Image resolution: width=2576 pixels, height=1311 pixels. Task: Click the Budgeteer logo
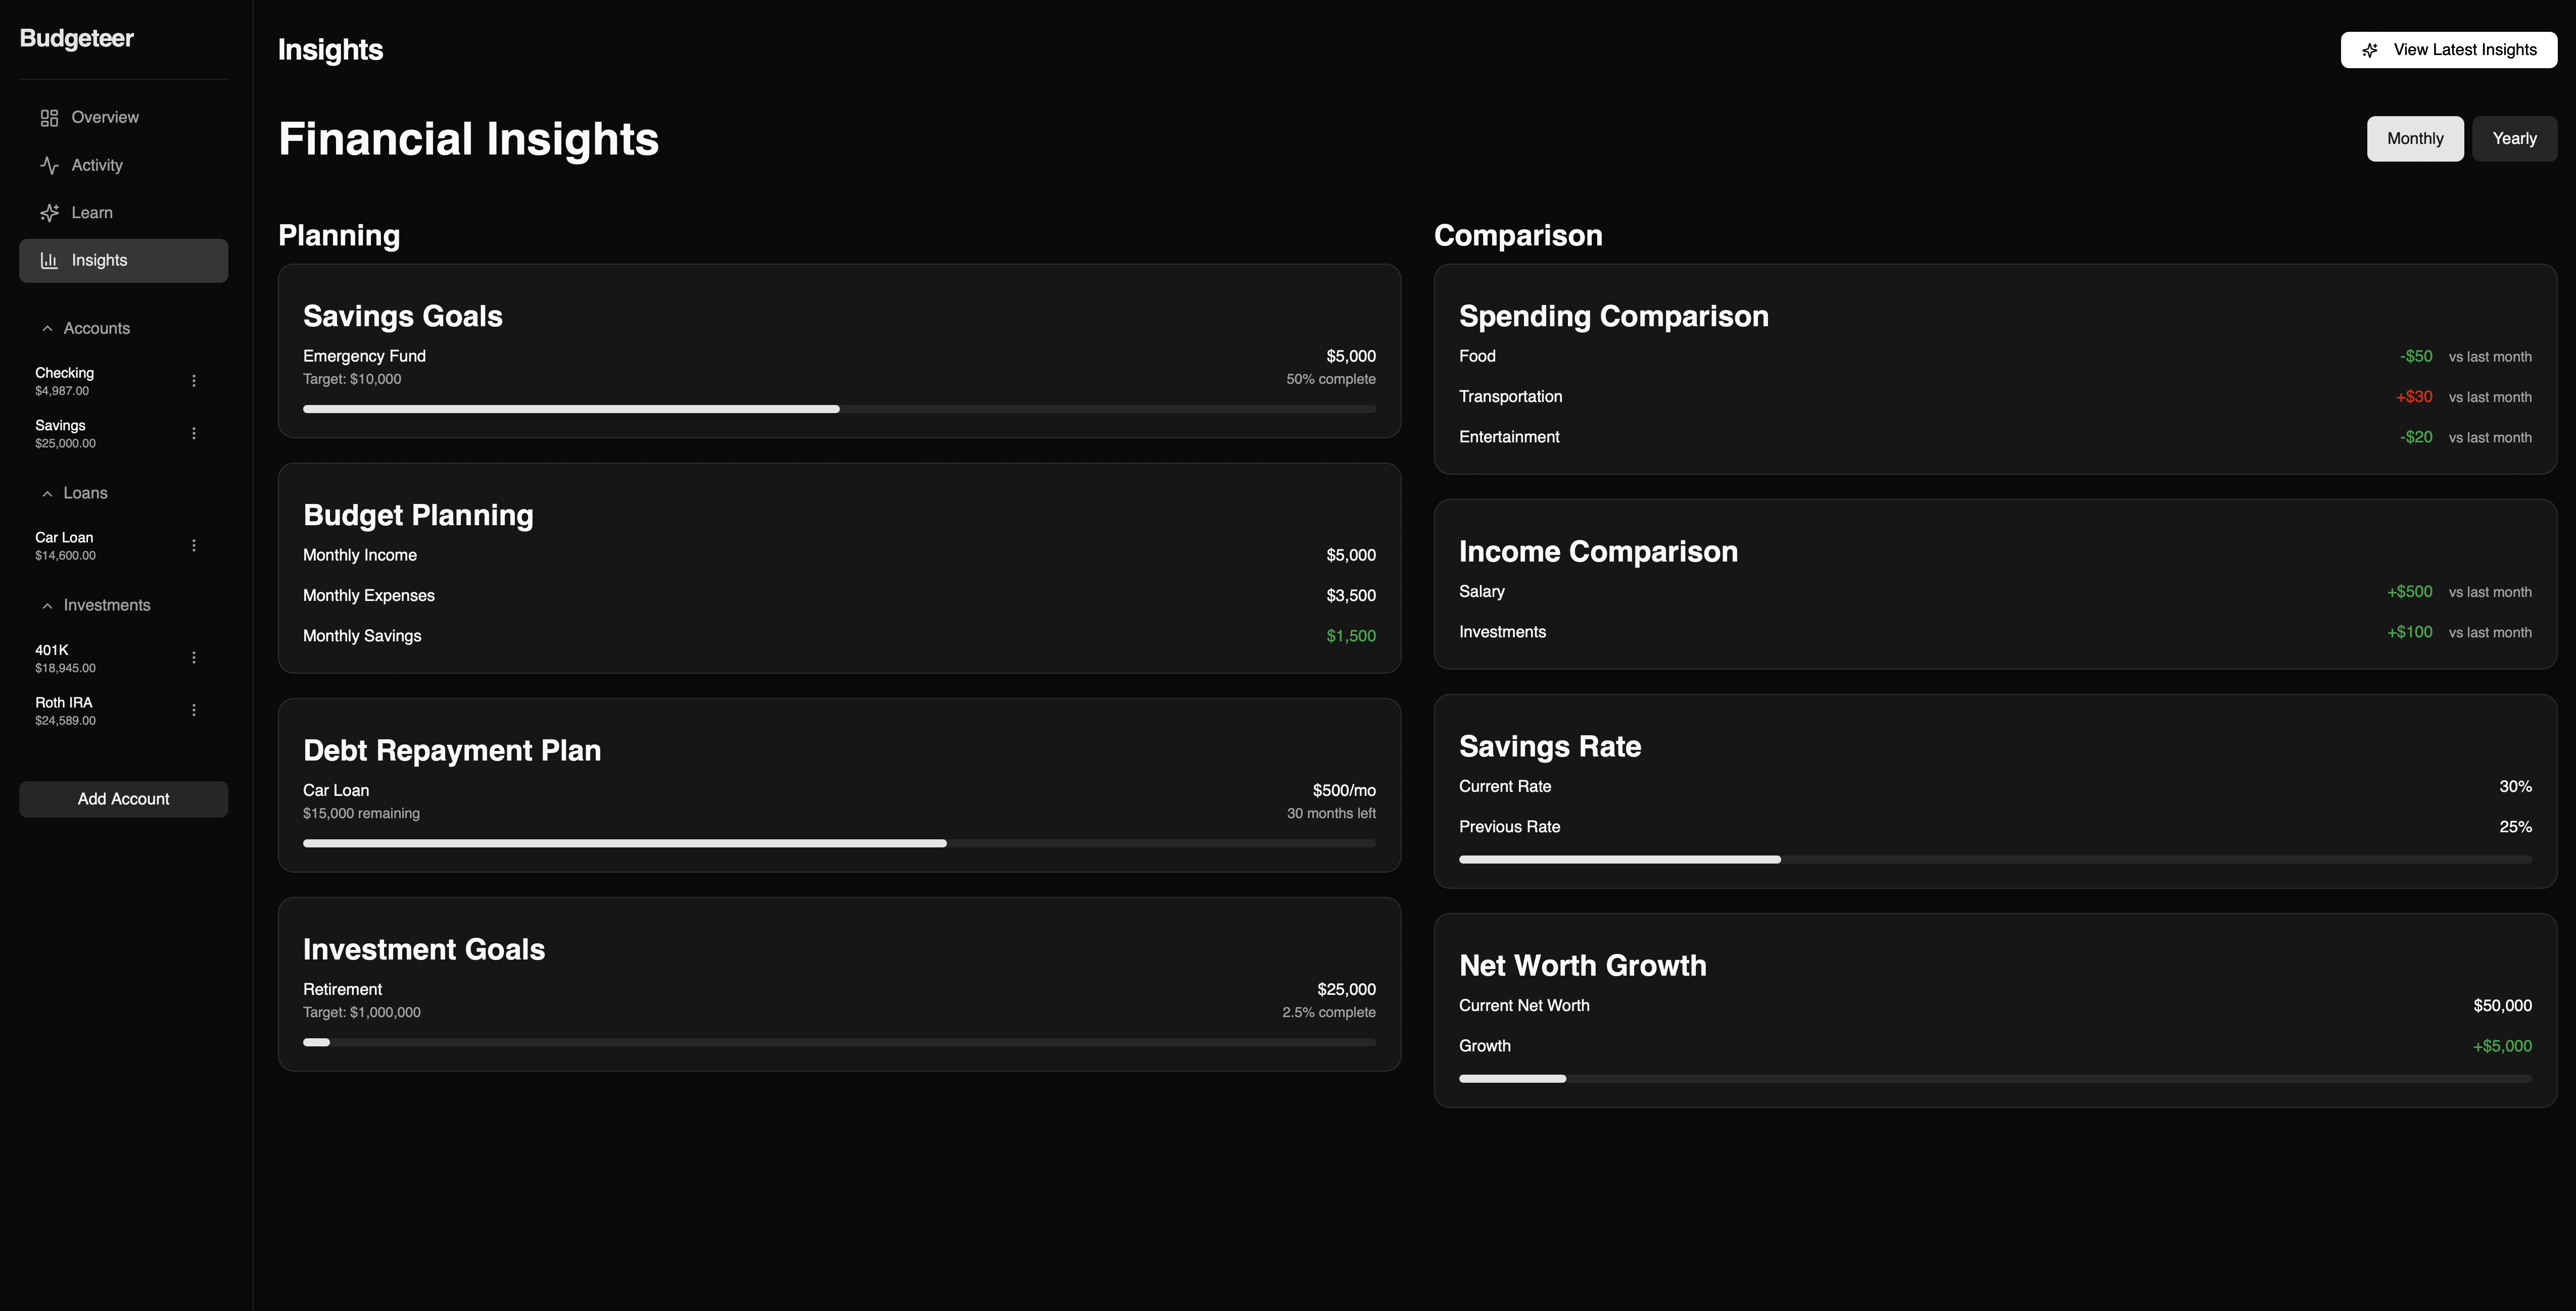(x=76, y=38)
